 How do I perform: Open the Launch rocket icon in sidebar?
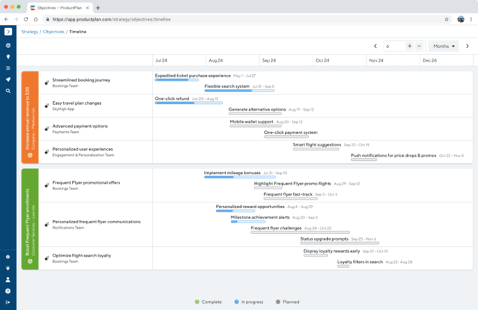8,79
